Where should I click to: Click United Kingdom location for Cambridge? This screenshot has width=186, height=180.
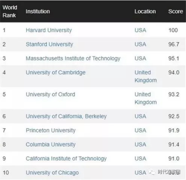[146, 76]
